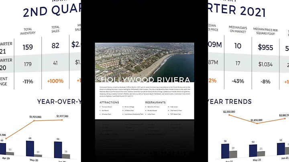Click the total inventory value 159
289x162 pixels.
click(x=28, y=47)
